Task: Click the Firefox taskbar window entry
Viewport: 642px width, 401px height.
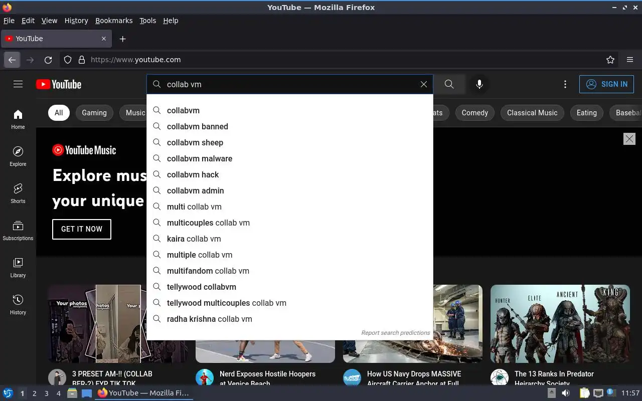Action: (143, 393)
